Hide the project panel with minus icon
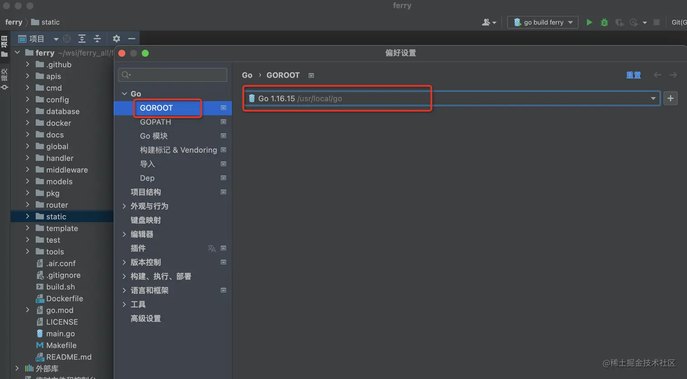Screen dimensions: 687x379 [132, 39]
